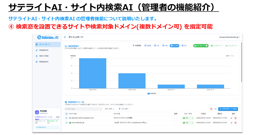Check the sateraito-search.appspot.com row checkbox
The image size is (275, 135).
click(x=67, y=118)
